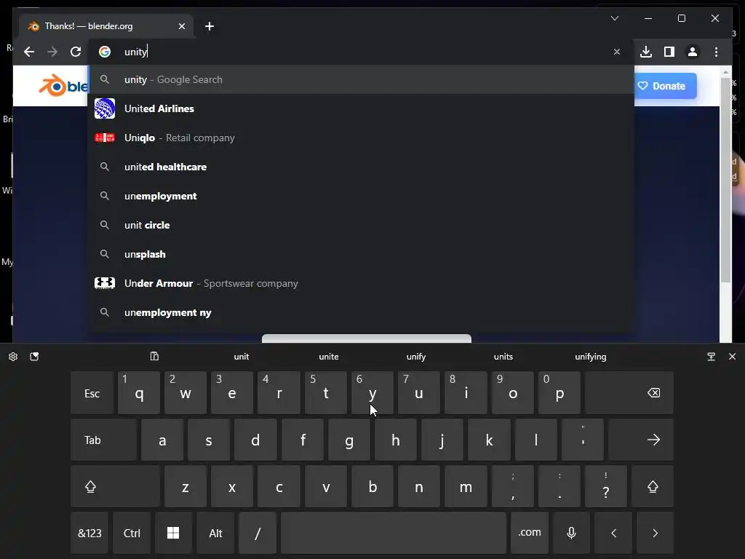Image resolution: width=745 pixels, height=559 pixels.
Task: Click the Donate button on blender.org
Action: click(x=665, y=86)
